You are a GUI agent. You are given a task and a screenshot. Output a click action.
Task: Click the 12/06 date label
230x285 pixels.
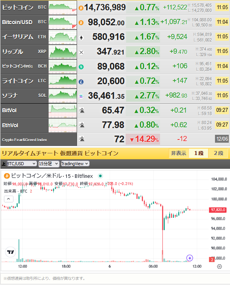[x=222, y=139]
